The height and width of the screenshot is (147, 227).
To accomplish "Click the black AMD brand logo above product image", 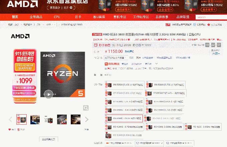I will 20,36.
